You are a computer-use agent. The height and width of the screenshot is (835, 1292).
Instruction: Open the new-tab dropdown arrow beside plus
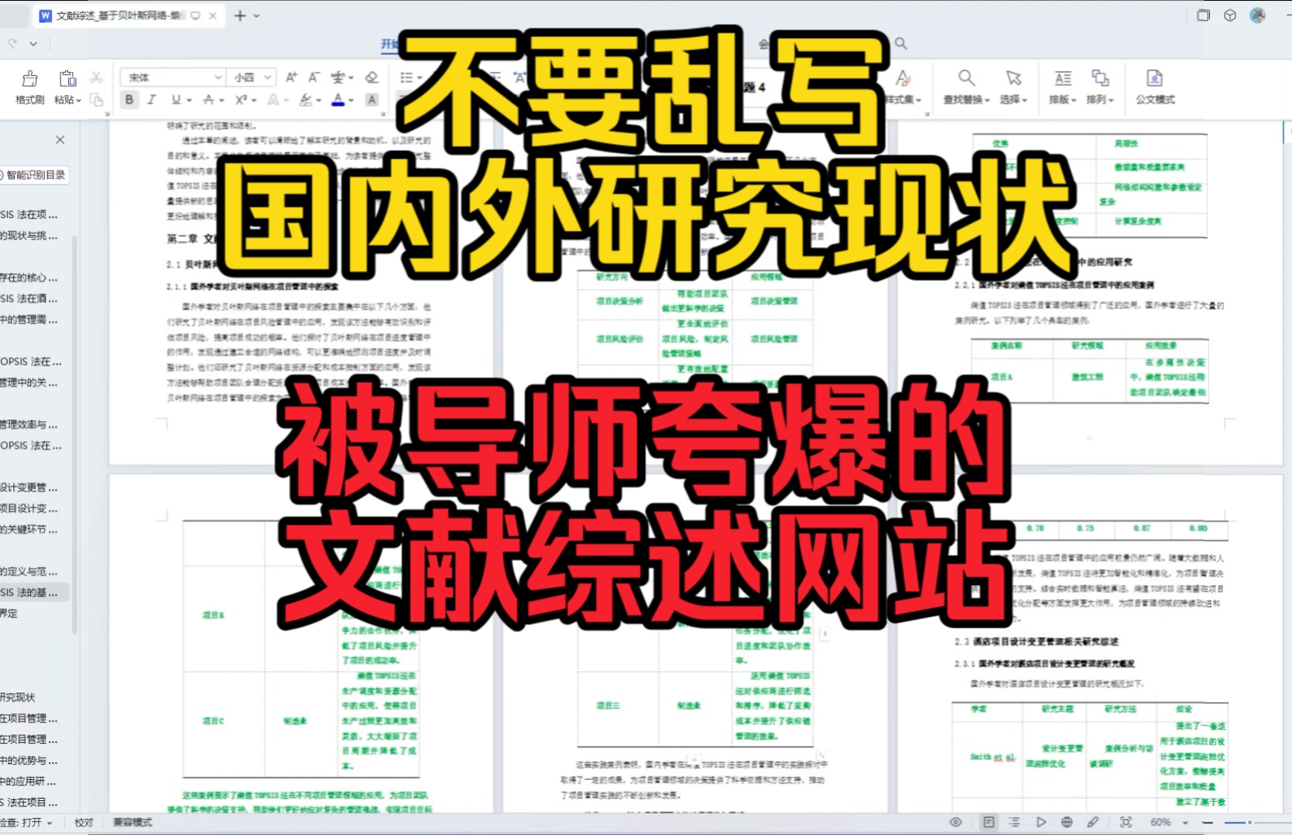pyautogui.click(x=257, y=15)
